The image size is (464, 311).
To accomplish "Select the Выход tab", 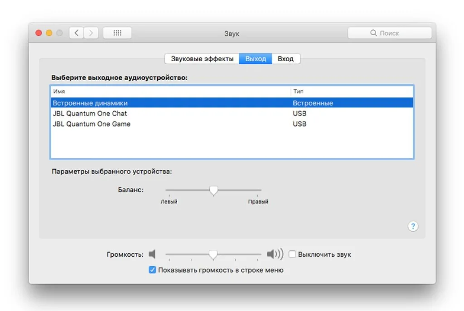I will click(256, 59).
